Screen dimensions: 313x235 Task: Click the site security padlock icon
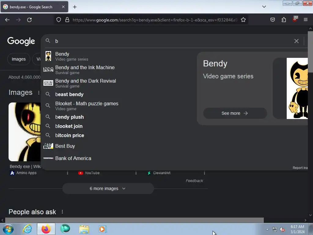click(67, 20)
